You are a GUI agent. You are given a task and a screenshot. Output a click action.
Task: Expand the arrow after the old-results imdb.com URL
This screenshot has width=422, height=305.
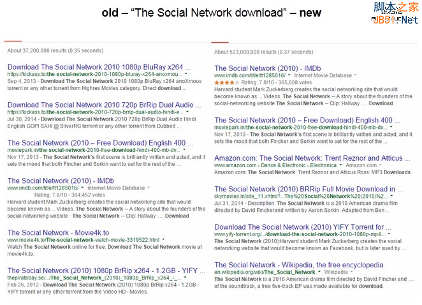click(x=82, y=188)
